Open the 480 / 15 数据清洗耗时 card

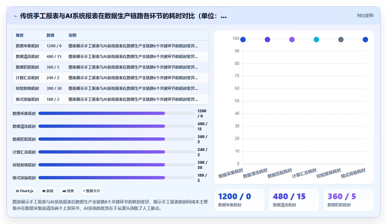pyautogui.click(x=294, y=200)
